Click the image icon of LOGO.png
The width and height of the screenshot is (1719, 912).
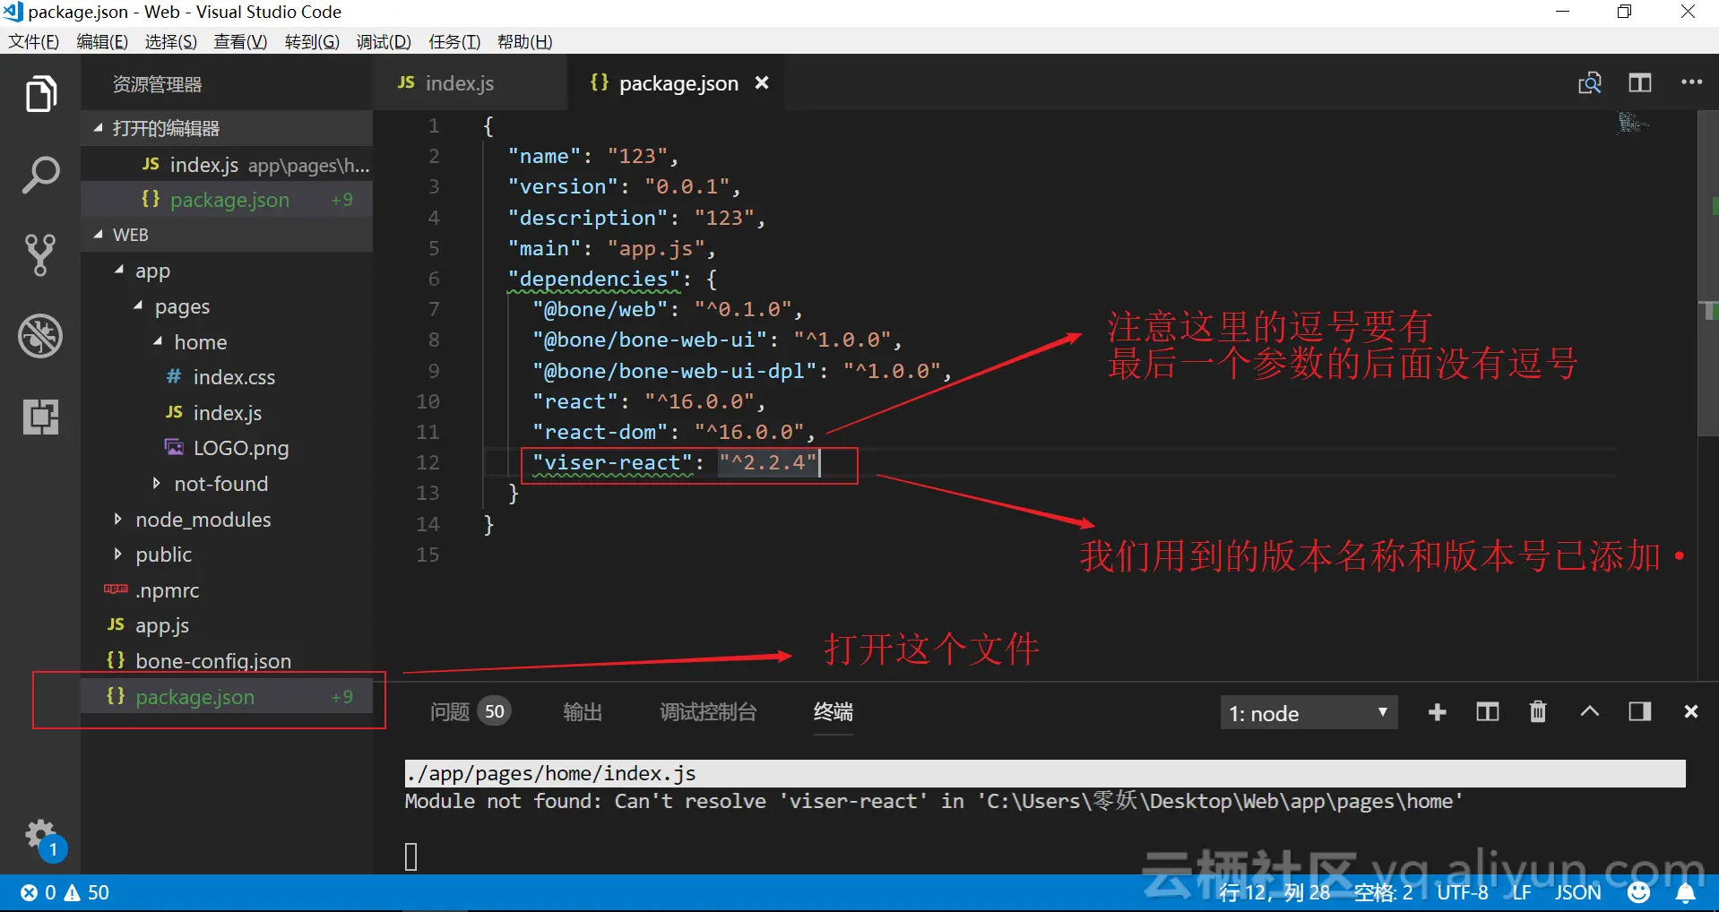tap(174, 447)
